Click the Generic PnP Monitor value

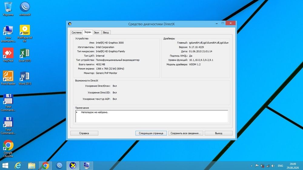(x=106, y=73)
